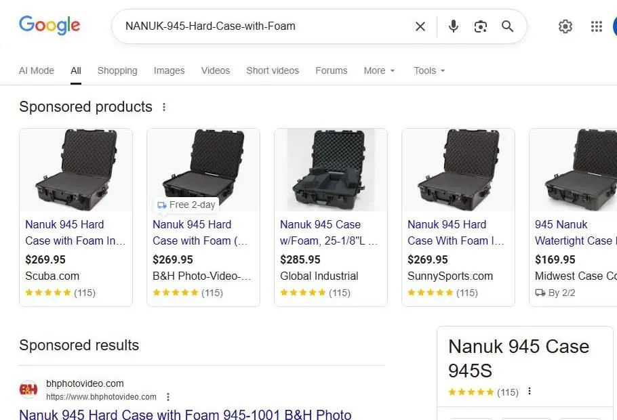
Task: Open B&H Nanuk 945 Hard Case title link
Action: [200, 232]
